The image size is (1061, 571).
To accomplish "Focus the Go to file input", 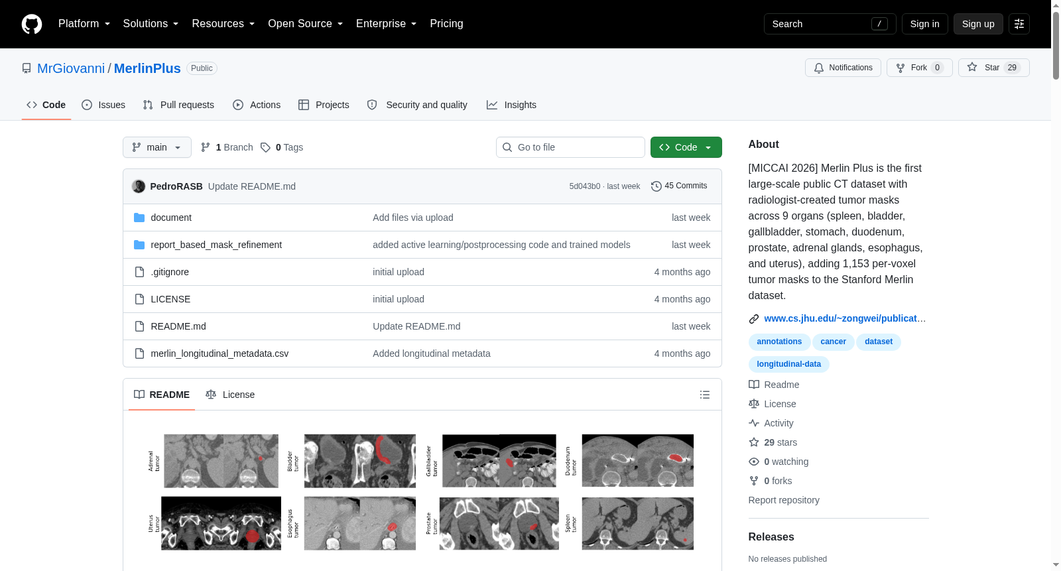I will (x=570, y=147).
